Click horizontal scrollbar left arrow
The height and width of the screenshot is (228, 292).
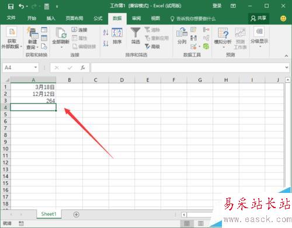(x=184, y=215)
